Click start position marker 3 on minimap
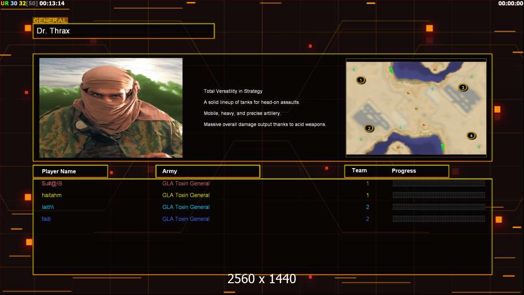 pos(463,88)
